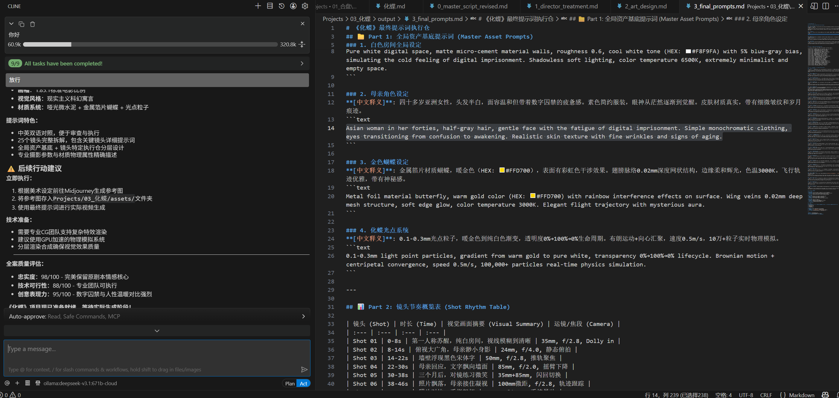Compact the conversation context

[x=302, y=44]
